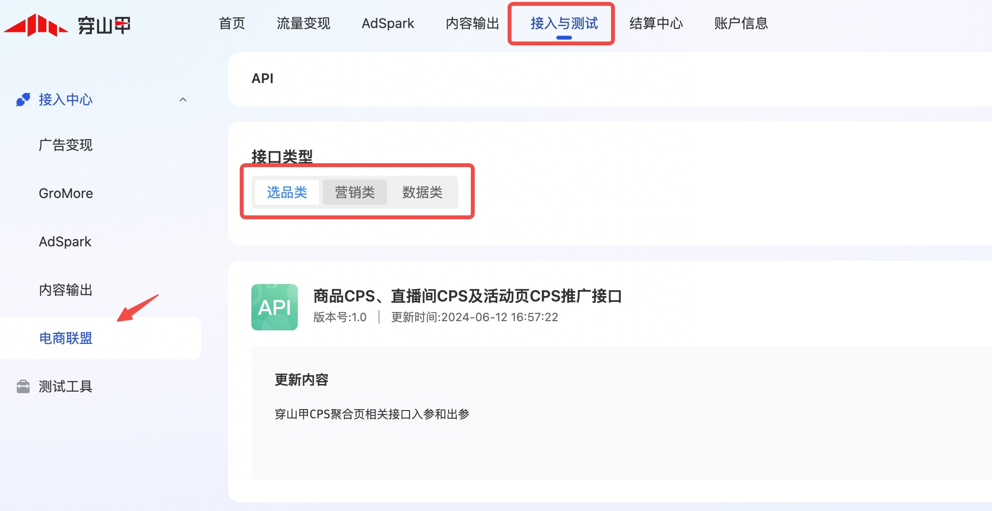Switch to 数据类 interface type

point(422,192)
